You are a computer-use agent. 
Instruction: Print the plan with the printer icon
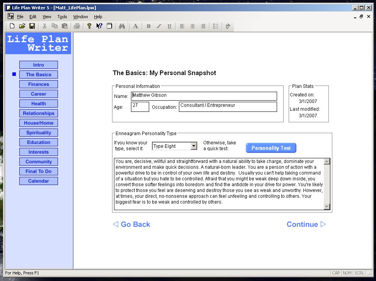click(x=77, y=26)
